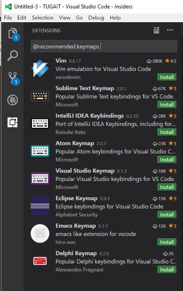183x291 pixels.
Task: Install IntelliJ IDEA Keybindings extension
Action: (x=167, y=132)
